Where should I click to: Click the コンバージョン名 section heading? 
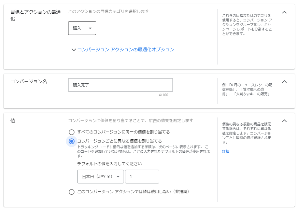click(x=28, y=82)
